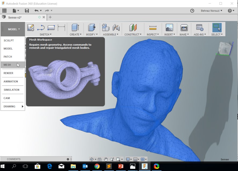Undo the last action
This screenshot has width=238, height=171.
pos(37,11)
